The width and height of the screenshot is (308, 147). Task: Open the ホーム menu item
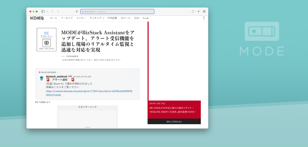click(54, 18)
